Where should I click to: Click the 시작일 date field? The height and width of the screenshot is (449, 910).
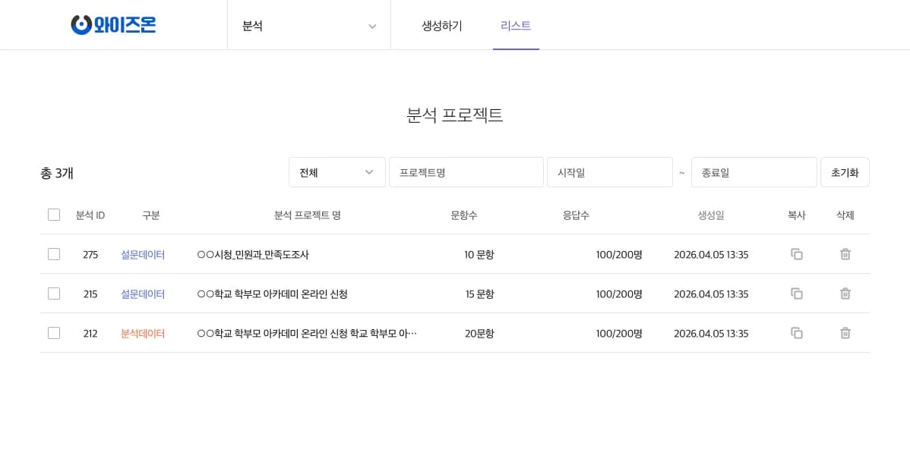click(x=610, y=172)
